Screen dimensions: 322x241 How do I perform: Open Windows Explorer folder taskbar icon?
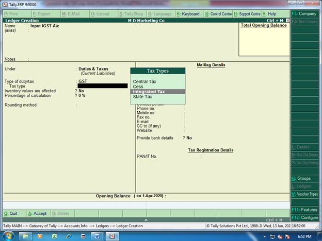point(25,236)
